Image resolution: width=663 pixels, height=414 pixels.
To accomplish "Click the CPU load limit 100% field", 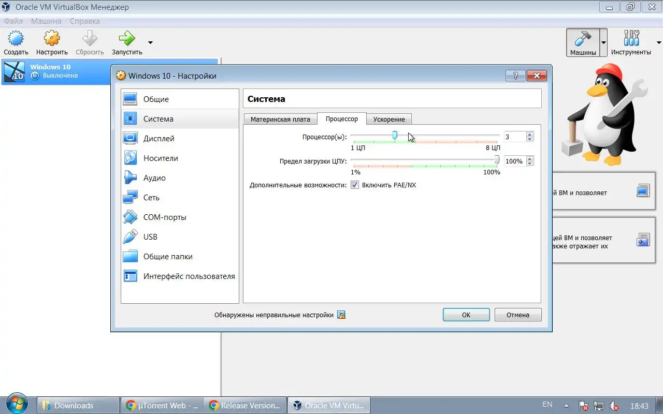I will point(514,161).
